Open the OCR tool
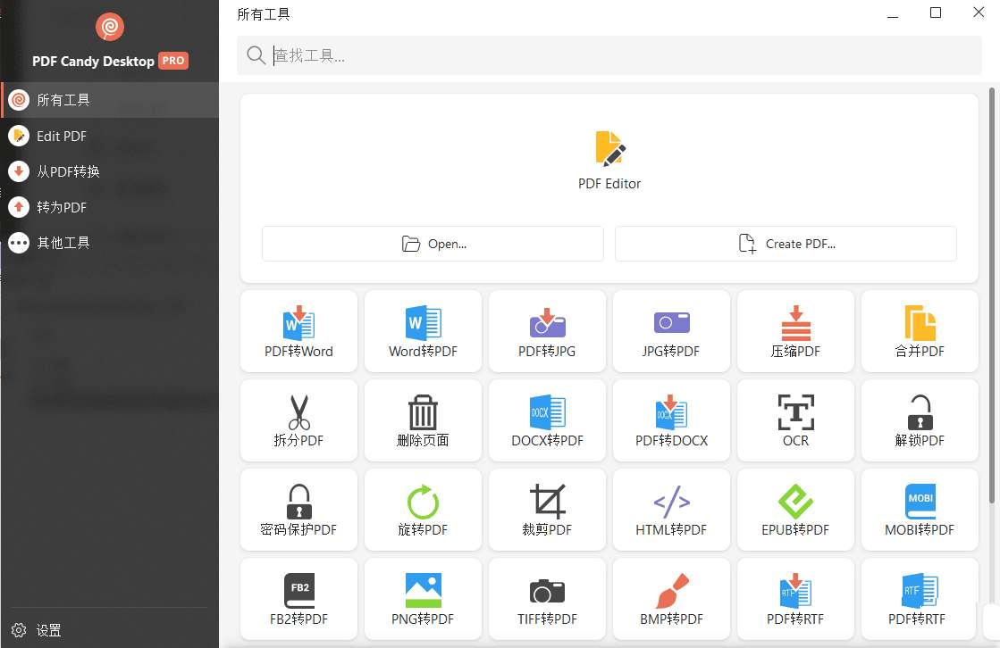This screenshot has width=1000, height=648. (x=794, y=420)
